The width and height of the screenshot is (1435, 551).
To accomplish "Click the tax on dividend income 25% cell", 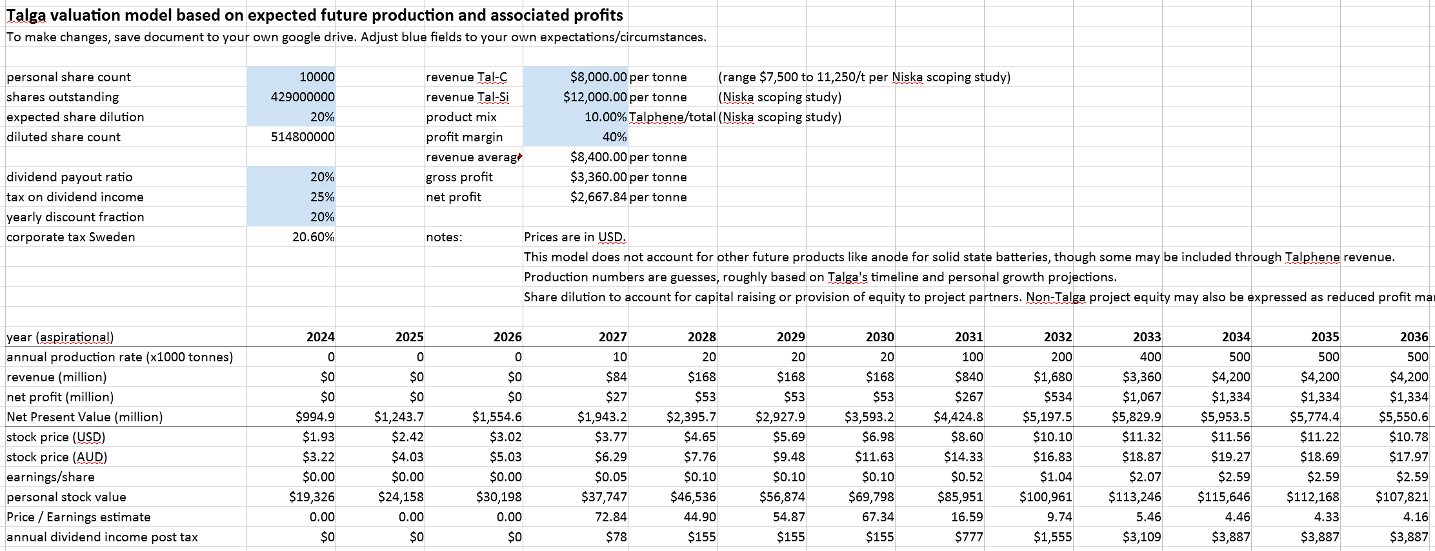I will (x=291, y=197).
